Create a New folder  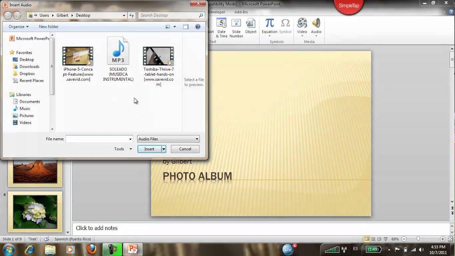49,27
